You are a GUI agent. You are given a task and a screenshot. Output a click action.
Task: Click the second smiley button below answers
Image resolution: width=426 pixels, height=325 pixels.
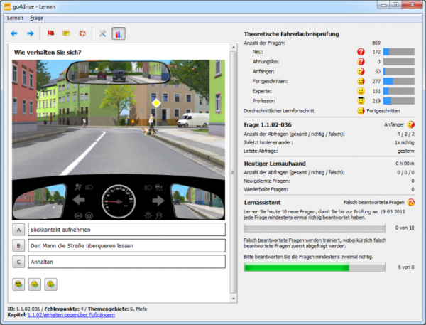point(34,284)
